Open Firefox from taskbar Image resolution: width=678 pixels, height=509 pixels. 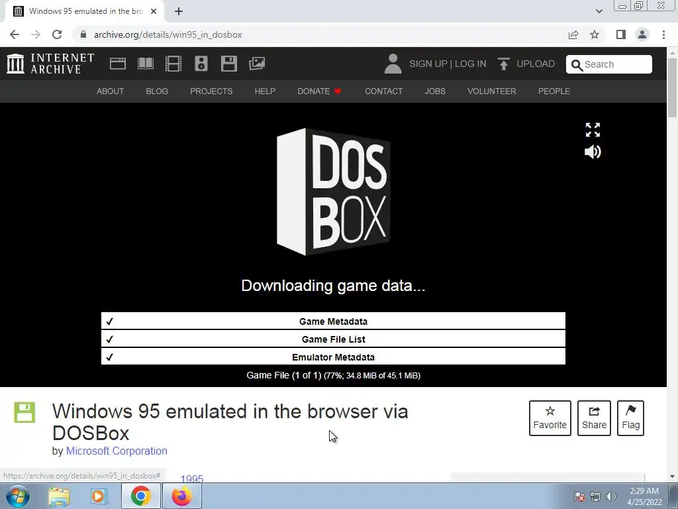pos(181,496)
